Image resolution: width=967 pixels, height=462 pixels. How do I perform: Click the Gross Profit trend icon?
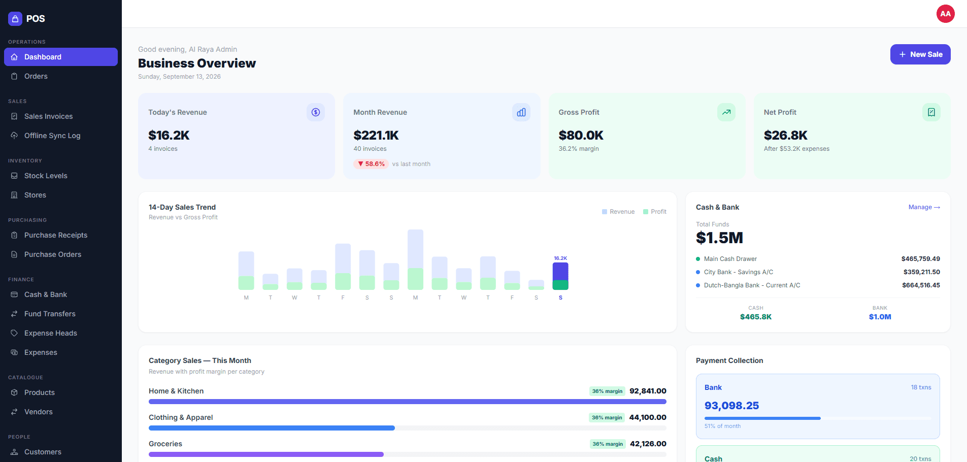(726, 112)
